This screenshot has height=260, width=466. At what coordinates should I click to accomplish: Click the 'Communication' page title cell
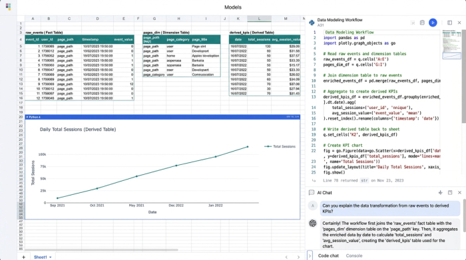click(206, 74)
